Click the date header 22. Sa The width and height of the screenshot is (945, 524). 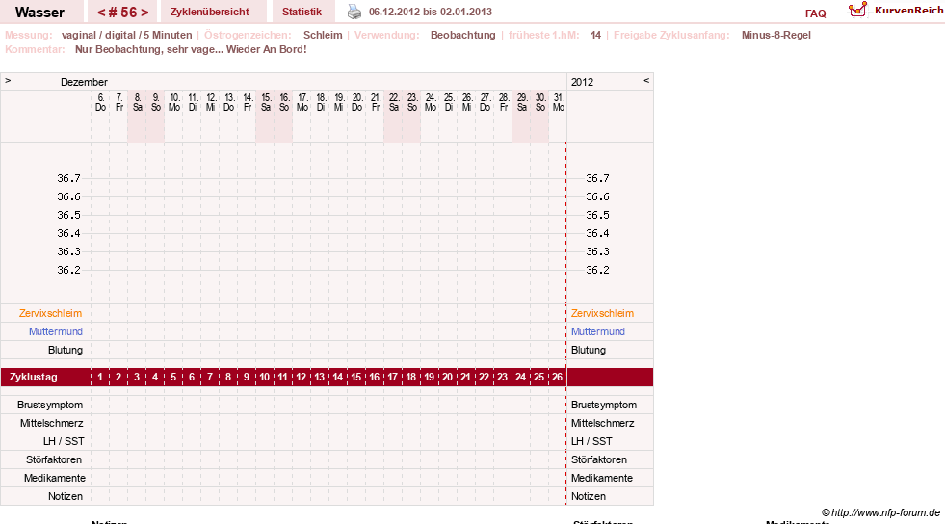point(394,102)
